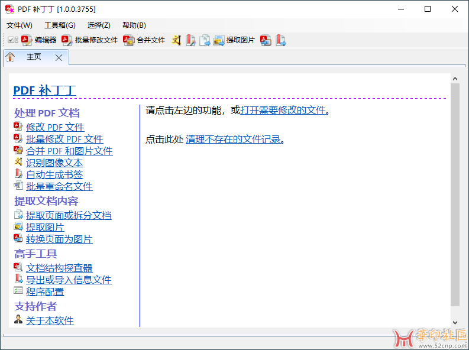Click the vertical scrollbar thumb
Screen dimensions: 469x350
coord(455,195)
